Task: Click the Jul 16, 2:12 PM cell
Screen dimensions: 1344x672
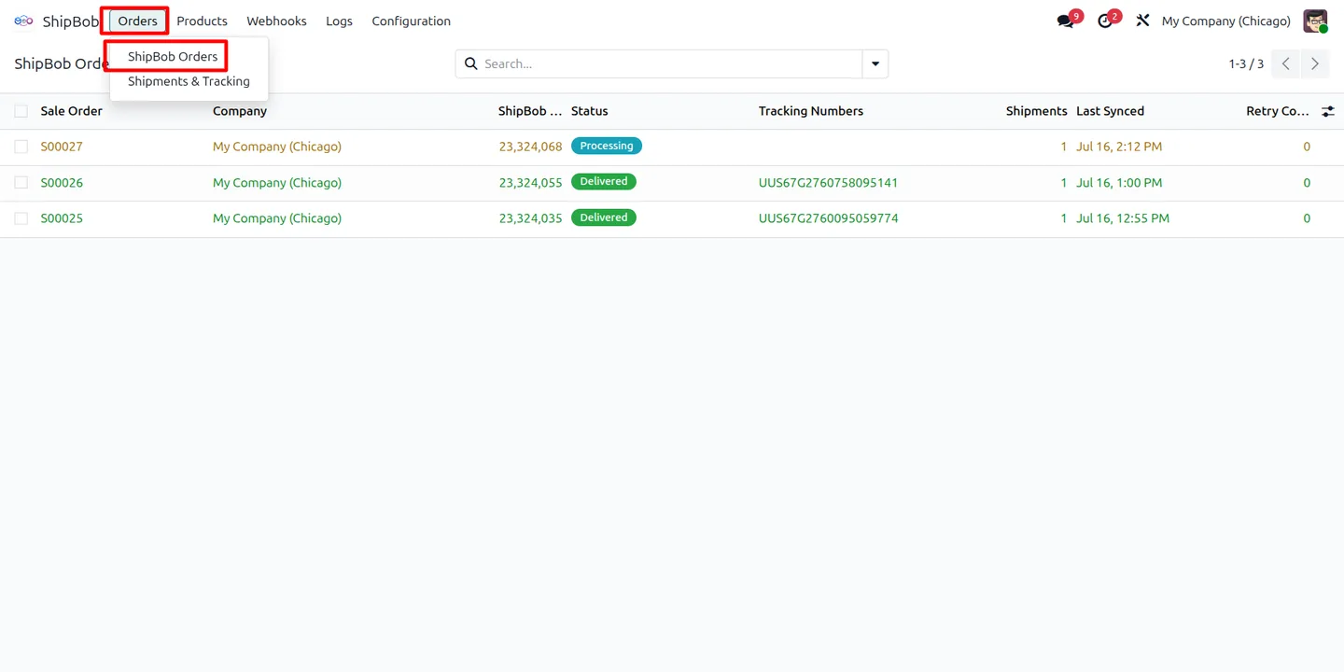Action: [x=1119, y=147]
